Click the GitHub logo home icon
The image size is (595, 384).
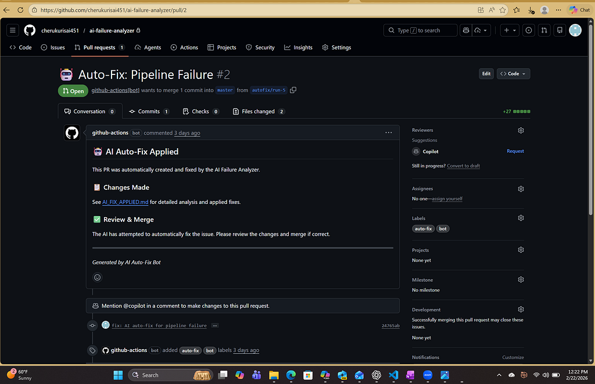point(30,30)
